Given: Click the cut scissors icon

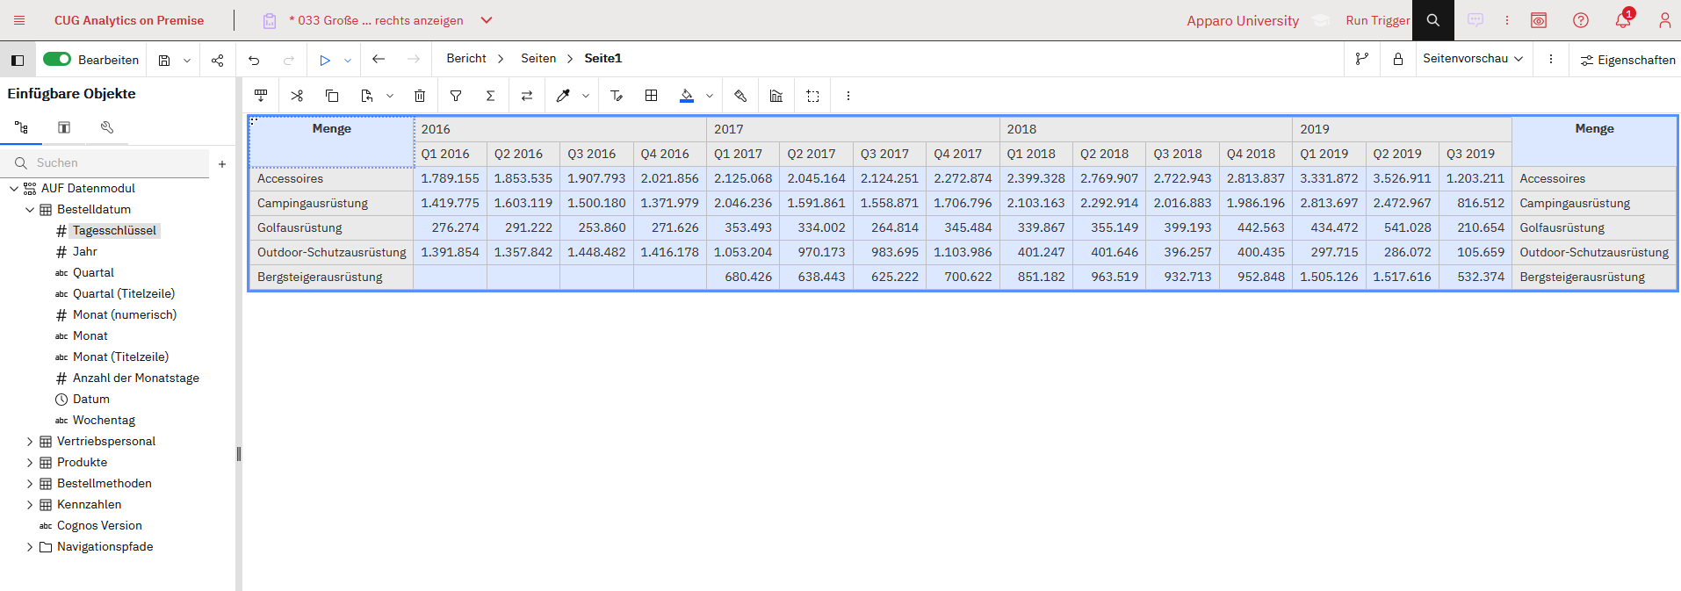Looking at the screenshot, I should tap(297, 96).
